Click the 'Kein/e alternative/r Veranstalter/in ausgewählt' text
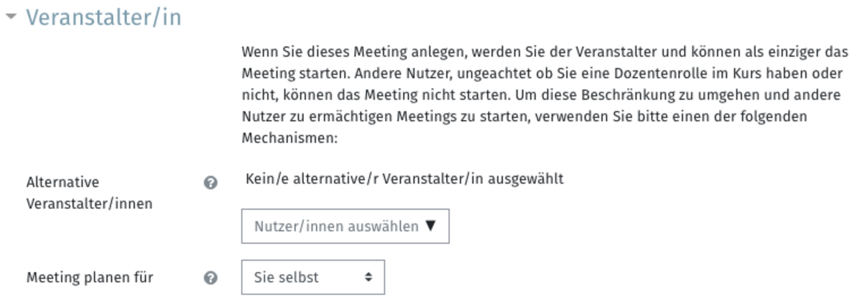The height and width of the screenshot is (305, 862). (x=404, y=179)
